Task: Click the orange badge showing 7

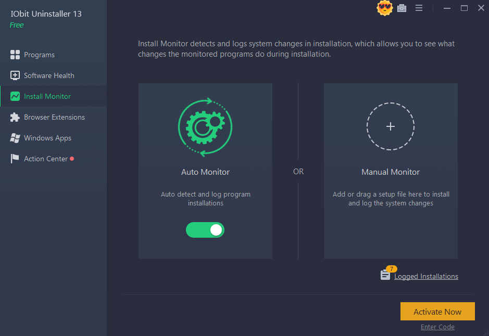Action: click(x=392, y=269)
